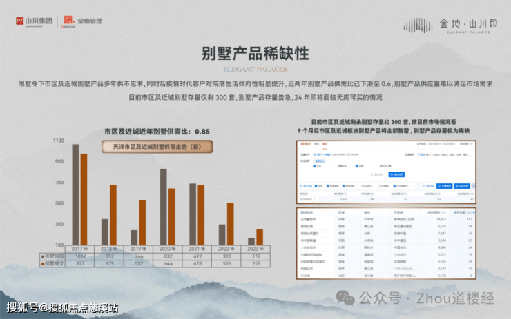Click the 山川集团 red logo icon

tap(19, 21)
